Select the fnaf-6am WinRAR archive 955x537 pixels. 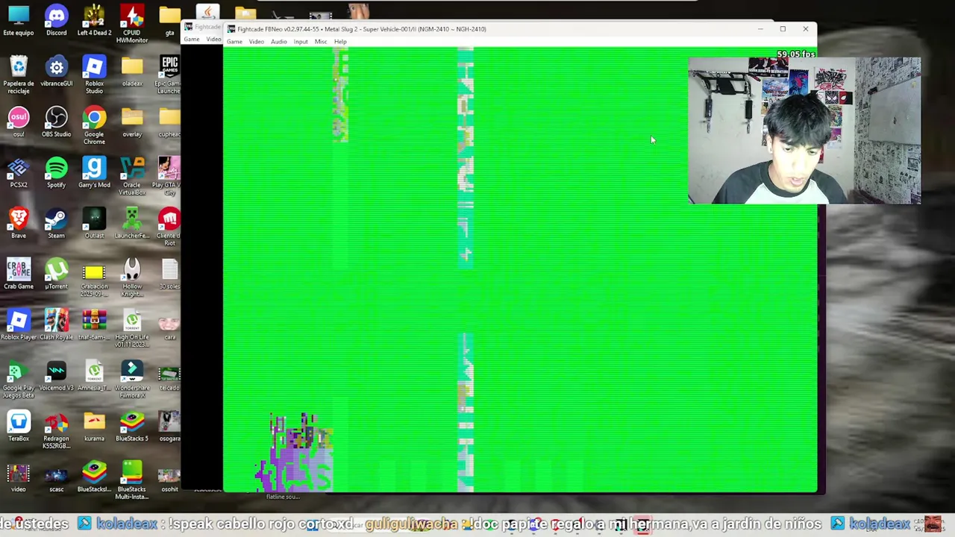coord(94,325)
